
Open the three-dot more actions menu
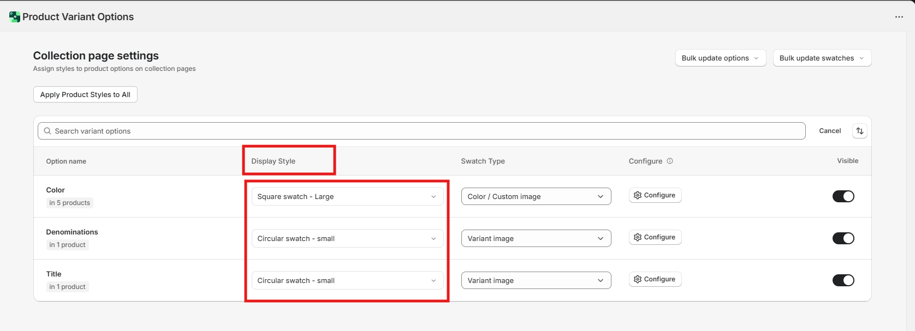(899, 17)
